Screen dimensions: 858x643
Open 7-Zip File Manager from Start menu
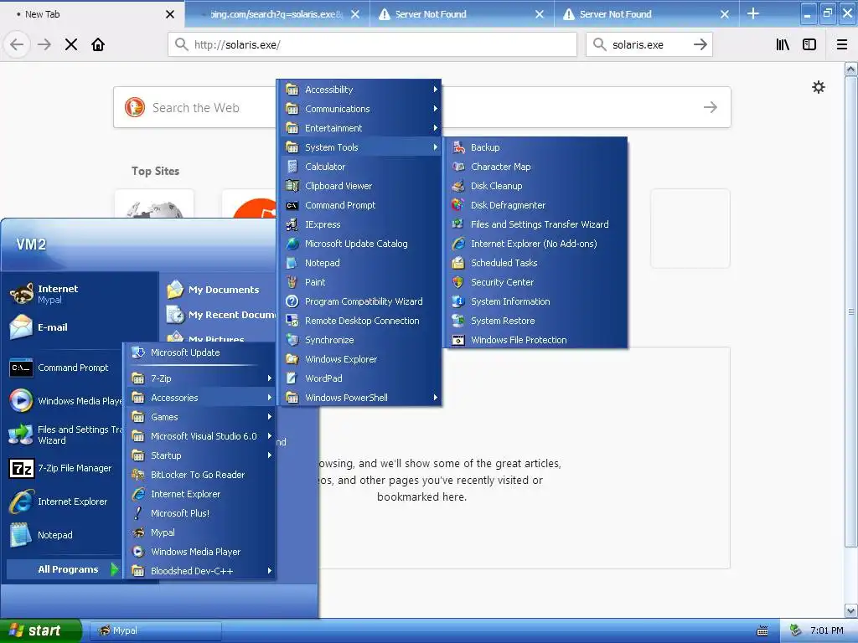coord(64,469)
